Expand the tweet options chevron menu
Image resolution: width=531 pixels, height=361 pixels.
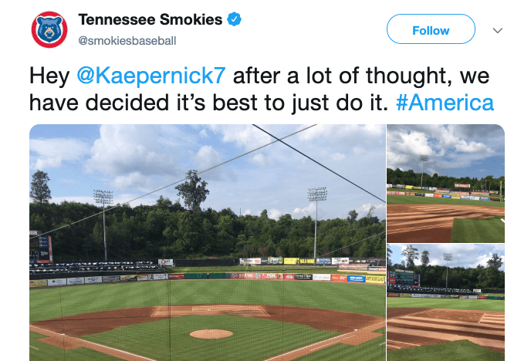click(x=498, y=31)
